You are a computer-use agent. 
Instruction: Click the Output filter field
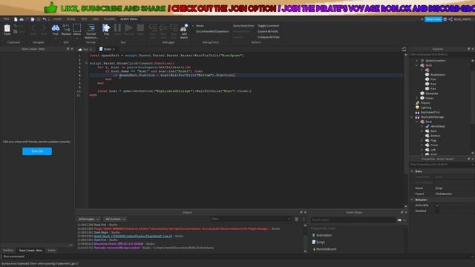click(251, 219)
